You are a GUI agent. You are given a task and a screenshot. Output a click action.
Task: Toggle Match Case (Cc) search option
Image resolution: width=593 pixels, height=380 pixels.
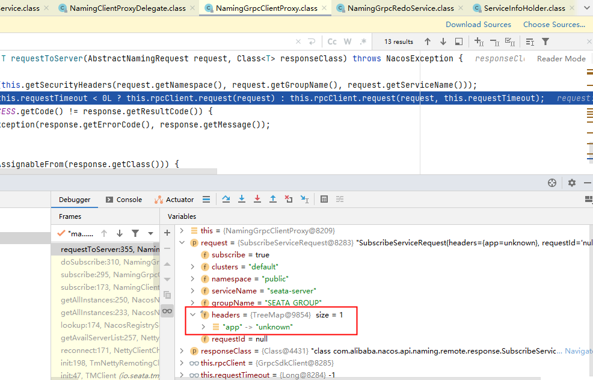coord(332,41)
